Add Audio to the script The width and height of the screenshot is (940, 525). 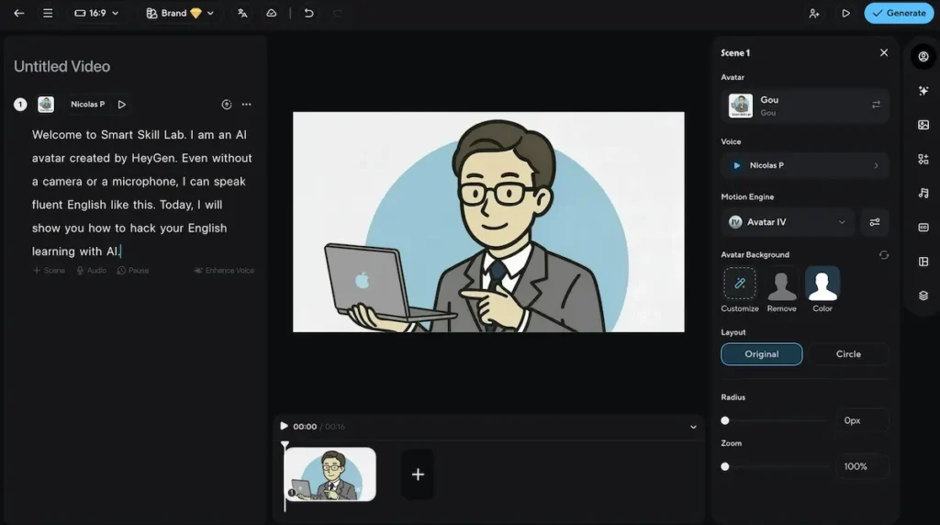pyautogui.click(x=91, y=270)
